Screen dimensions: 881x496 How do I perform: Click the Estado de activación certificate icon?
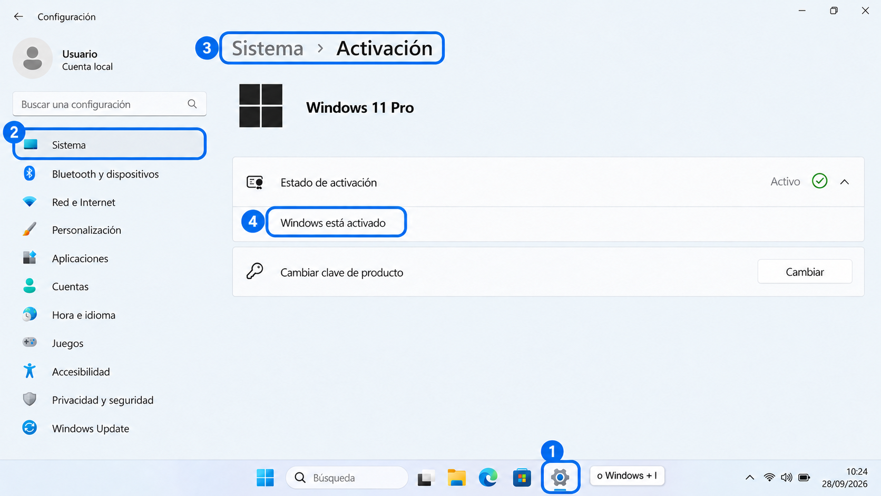coord(255,182)
